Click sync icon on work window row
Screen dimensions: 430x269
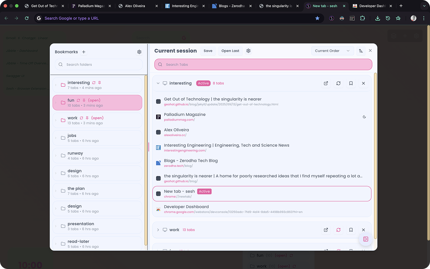click(x=338, y=230)
